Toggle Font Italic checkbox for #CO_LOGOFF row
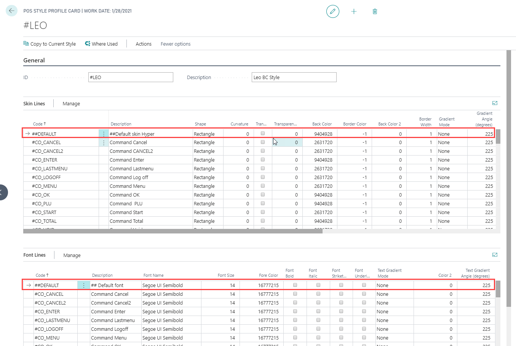The height and width of the screenshot is (346, 516). click(x=318, y=329)
